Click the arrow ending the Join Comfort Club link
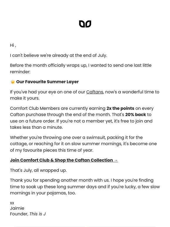Viewport: 170px width, 227px height. [x=116, y=160]
